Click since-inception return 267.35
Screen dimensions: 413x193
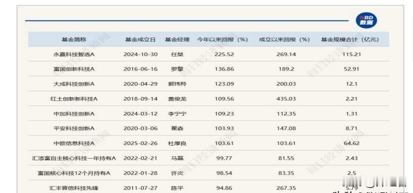286,188
